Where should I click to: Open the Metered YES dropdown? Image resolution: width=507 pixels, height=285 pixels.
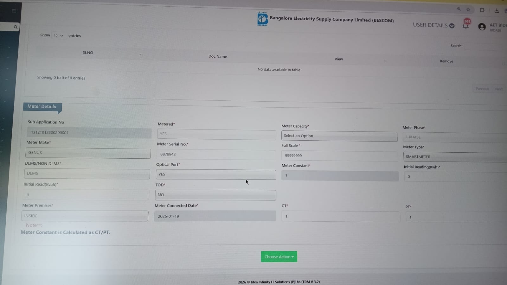[x=216, y=134]
